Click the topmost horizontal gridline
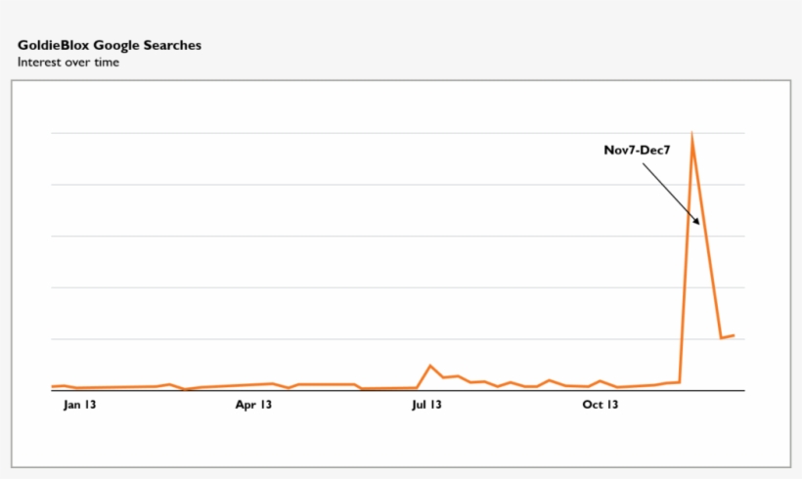802x479 pixels. tap(391, 133)
